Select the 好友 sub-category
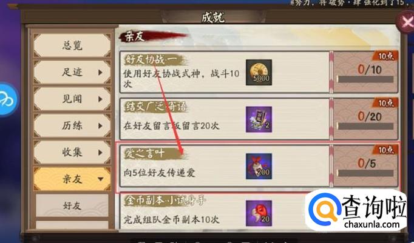 [72, 205]
